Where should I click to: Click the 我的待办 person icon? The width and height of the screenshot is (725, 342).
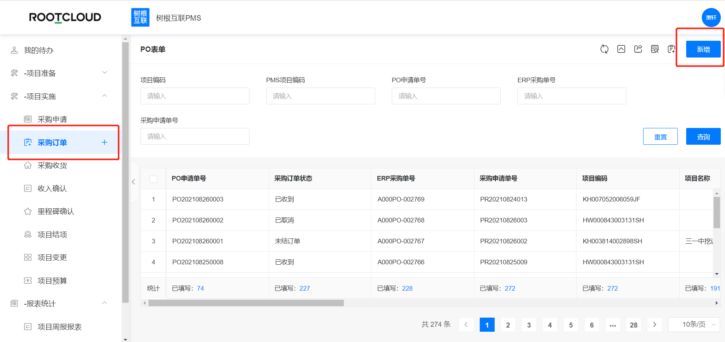14,50
